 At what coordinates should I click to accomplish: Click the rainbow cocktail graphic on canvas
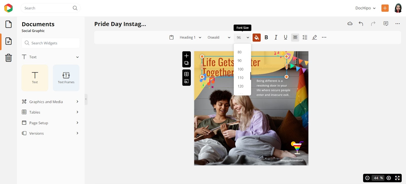click(x=297, y=148)
